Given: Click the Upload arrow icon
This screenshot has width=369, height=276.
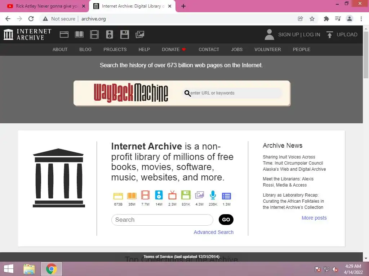Looking at the screenshot, I should tap(329, 34).
